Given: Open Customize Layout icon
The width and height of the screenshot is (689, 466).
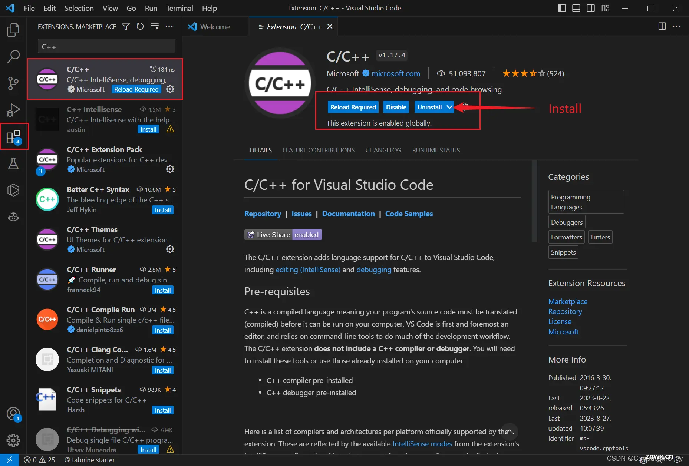Looking at the screenshot, I should point(605,8).
